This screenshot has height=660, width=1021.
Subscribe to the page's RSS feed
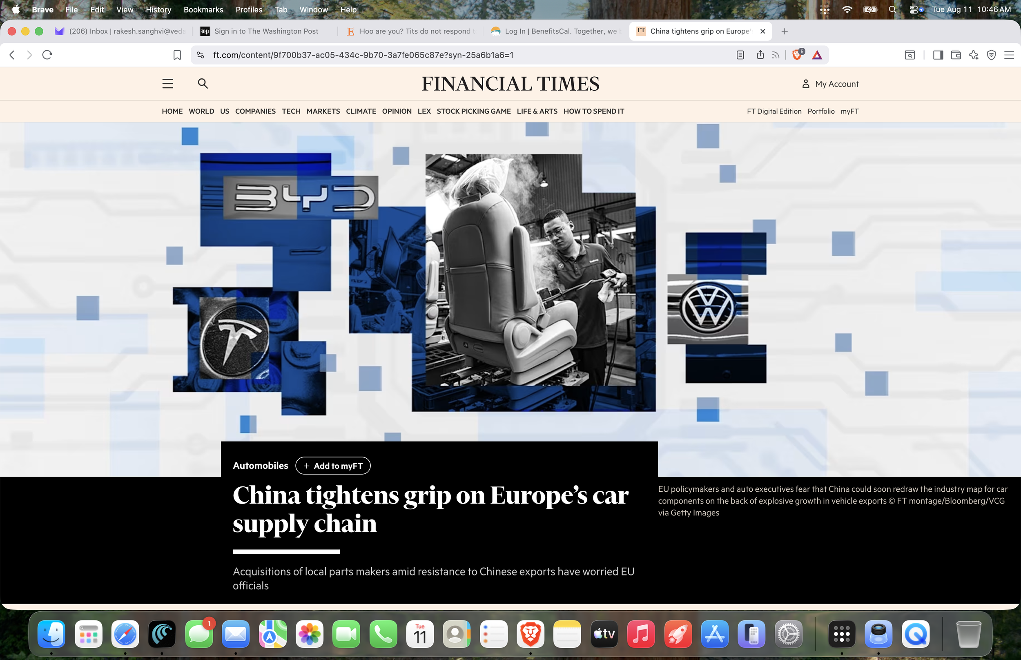click(x=776, y=55)
